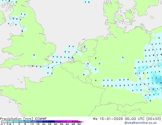Pick the legend swatch between 2 and 5
Screen dimensions: 162x125
tap(22, 122)
